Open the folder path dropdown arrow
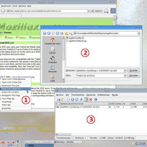This screenshot has height=147, width=147. pos(139,33)
